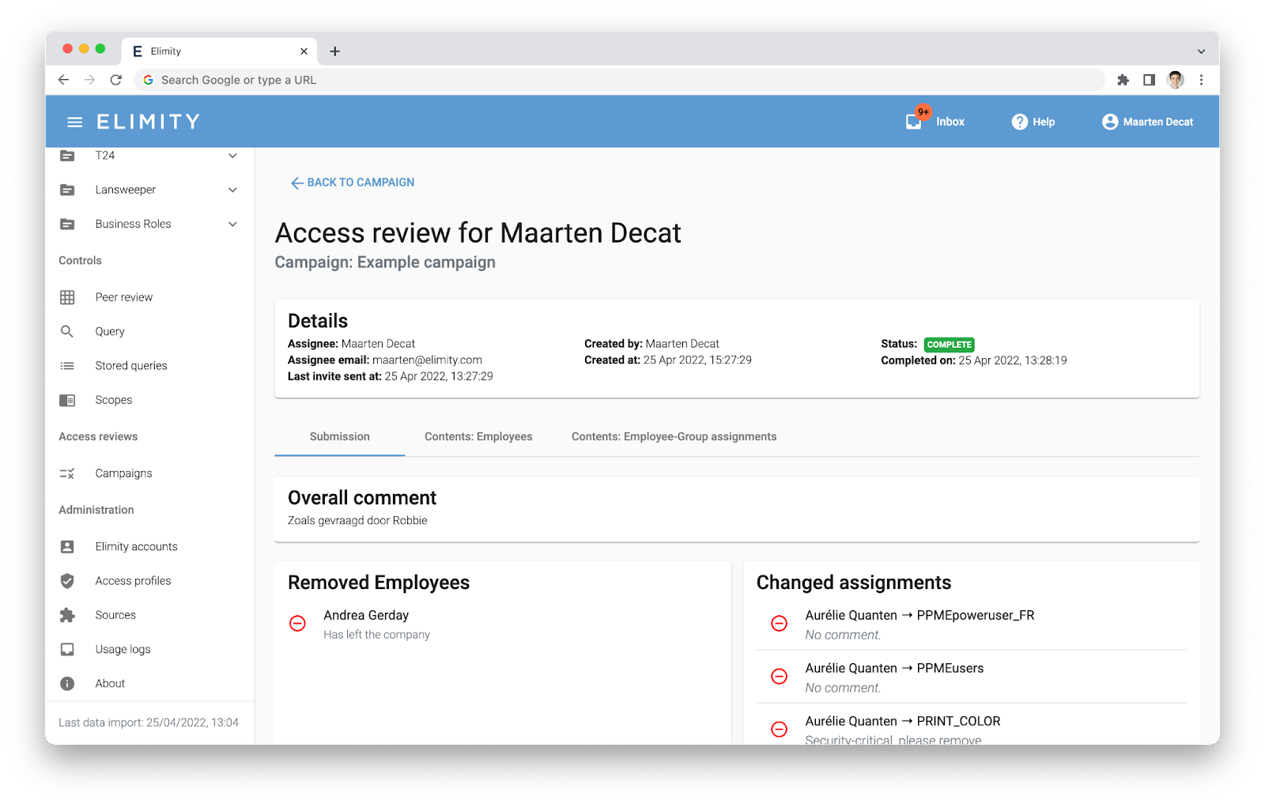The image size is (1265, 804).
Task: Collapse the Business Roles section
Action: click(x=232, y=224)
